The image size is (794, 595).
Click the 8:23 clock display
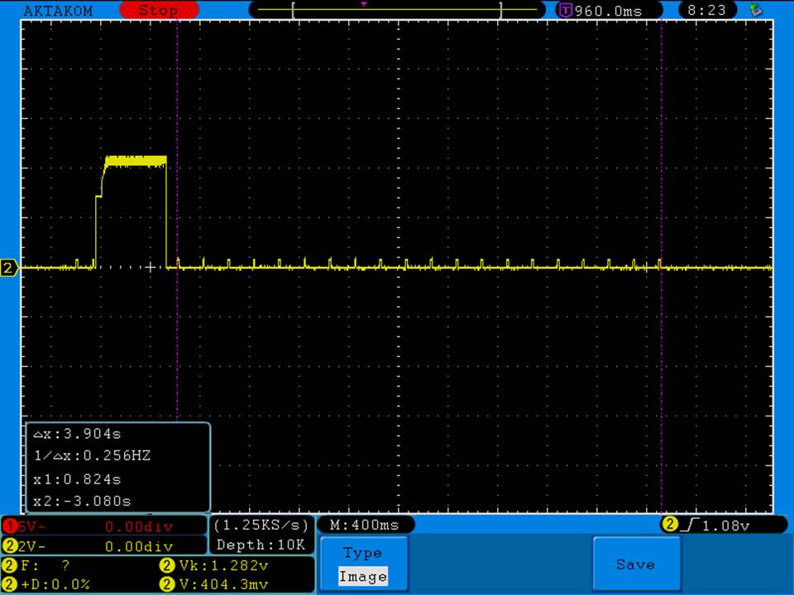(706, 11)
